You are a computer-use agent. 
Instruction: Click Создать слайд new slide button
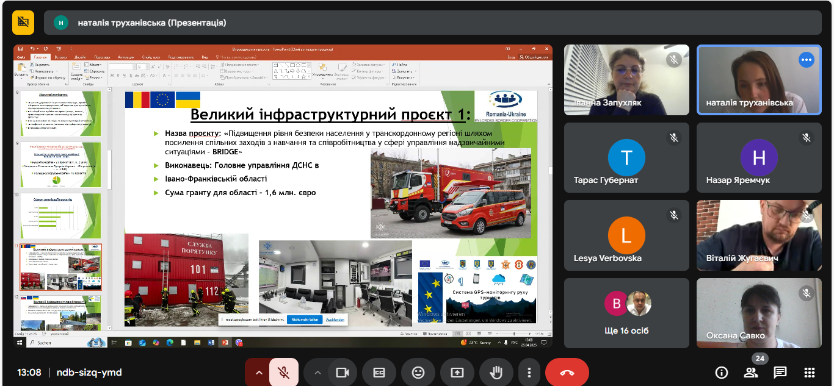[76, 71]
